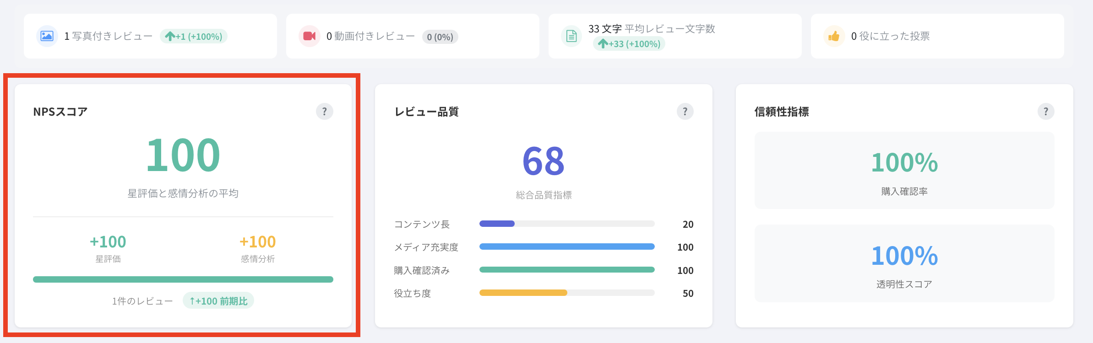Open the NPSスコア help question mark
Viewport: 1093px width, 343px height.
[324, 112]
